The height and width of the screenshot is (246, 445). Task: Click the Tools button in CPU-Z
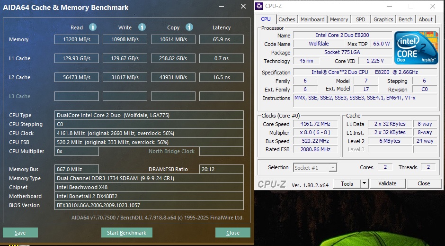click(347, 183)
